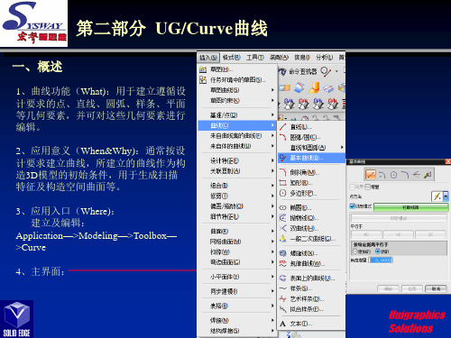This screenshot has width=451, height=338.
Task: Close the Basic Curves dialog
Action: [447, 161]
